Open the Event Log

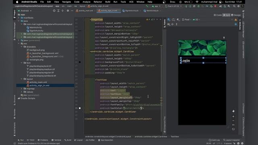[x=214, y=140]
